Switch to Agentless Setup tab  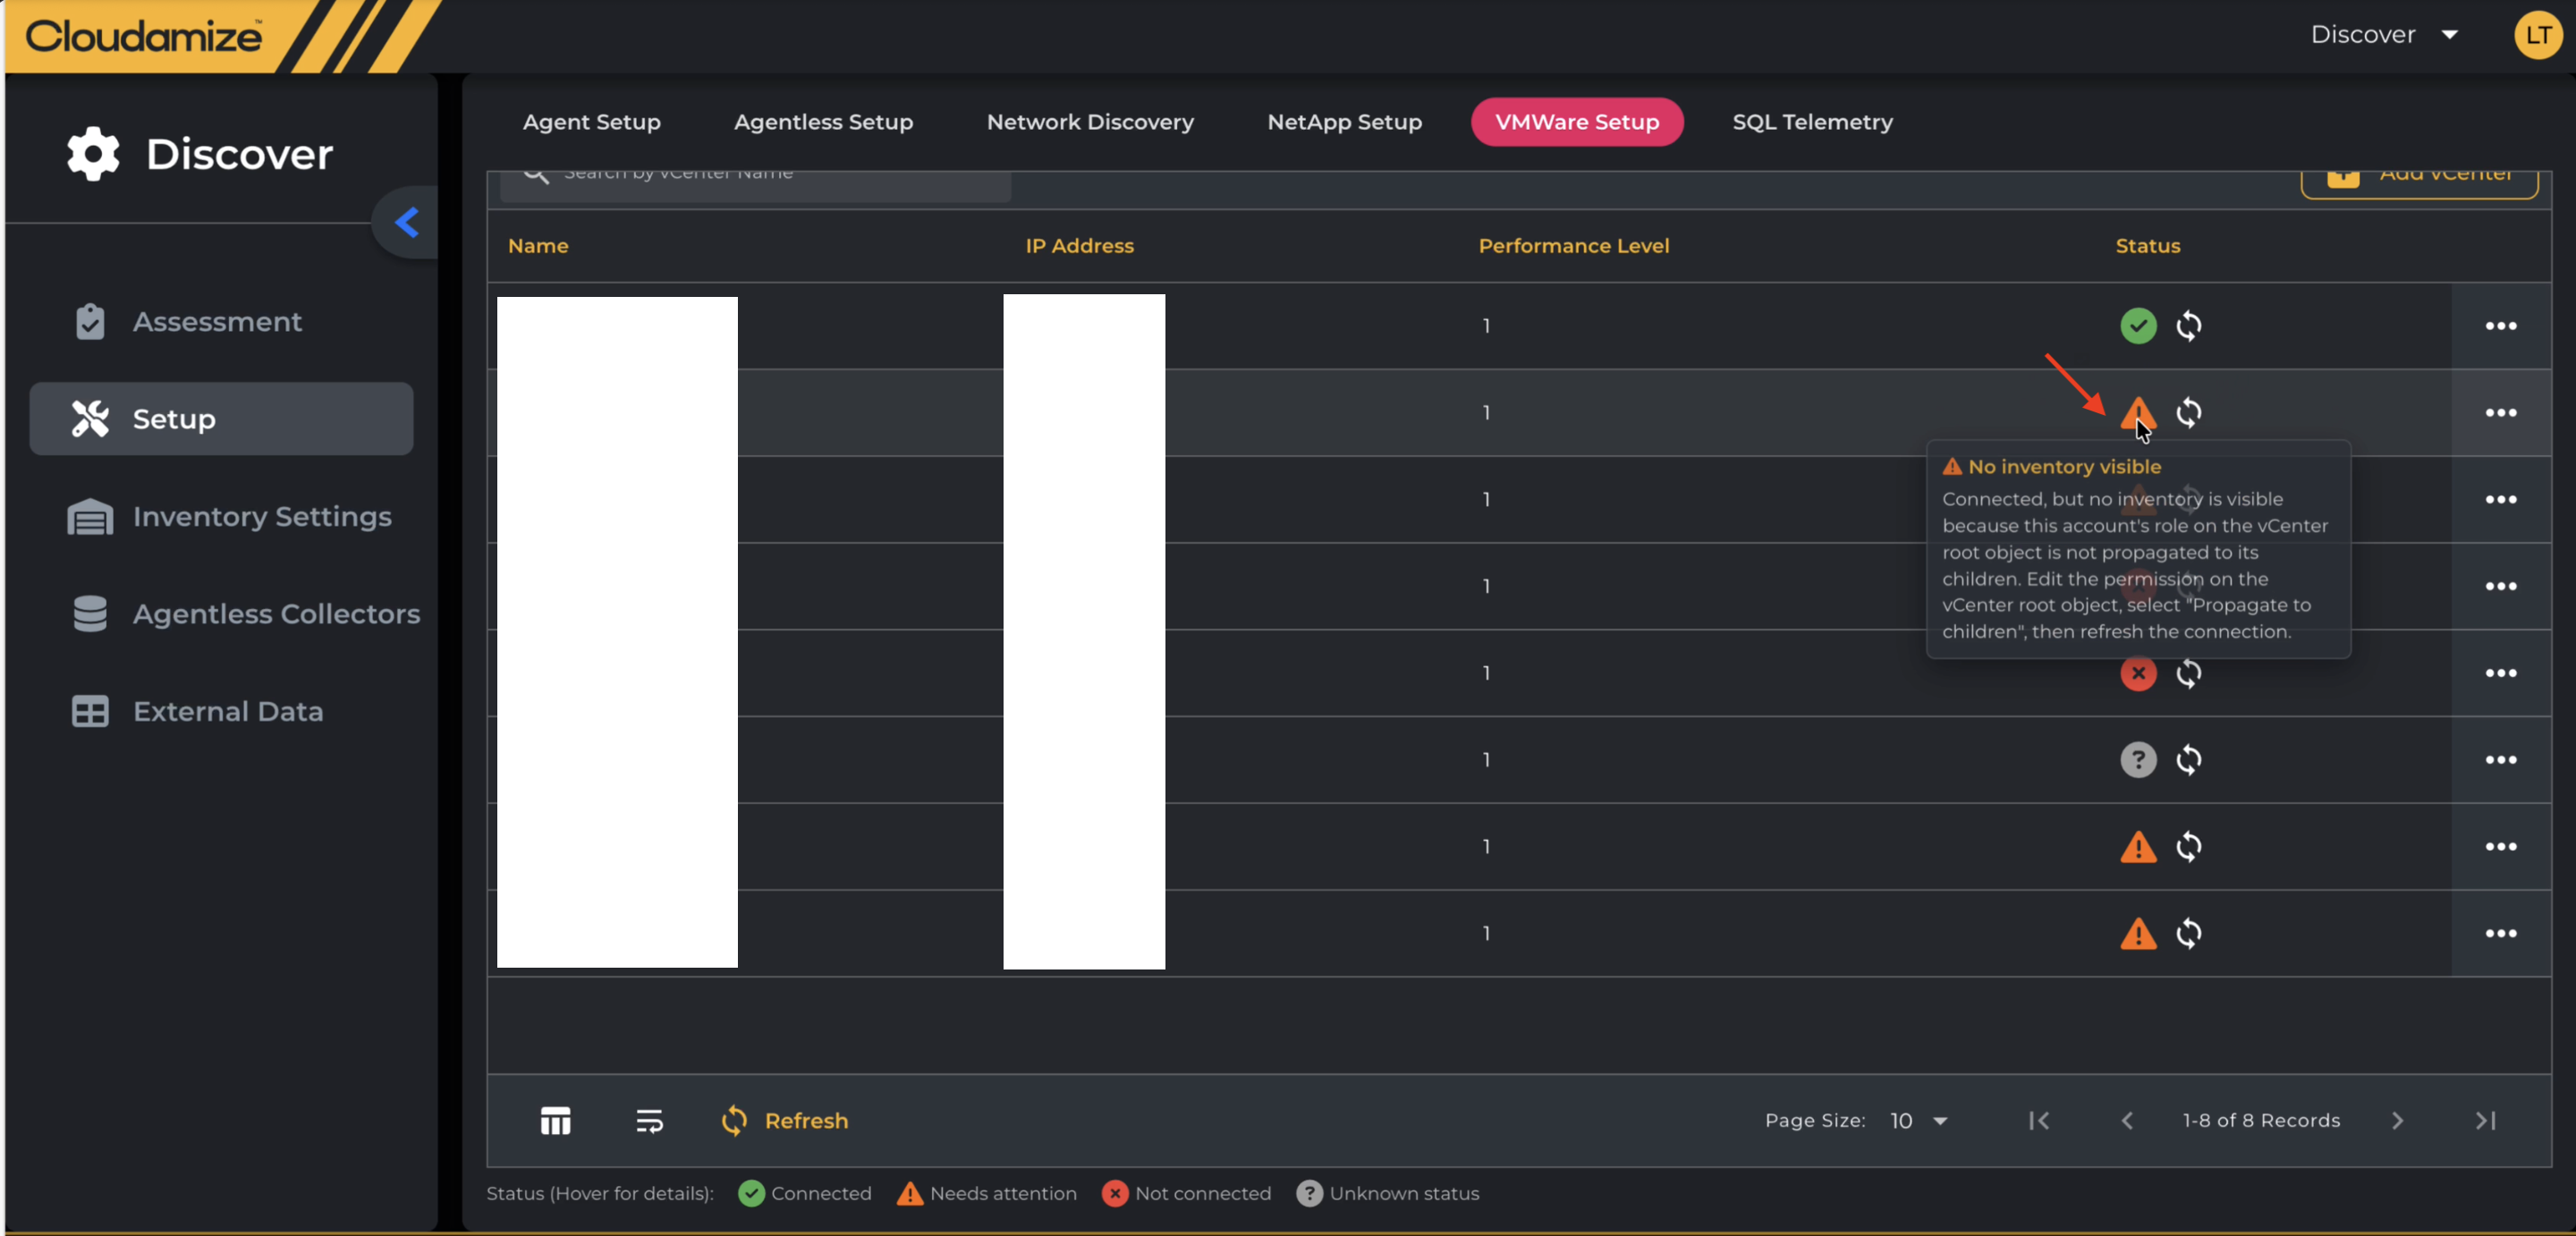823,122
